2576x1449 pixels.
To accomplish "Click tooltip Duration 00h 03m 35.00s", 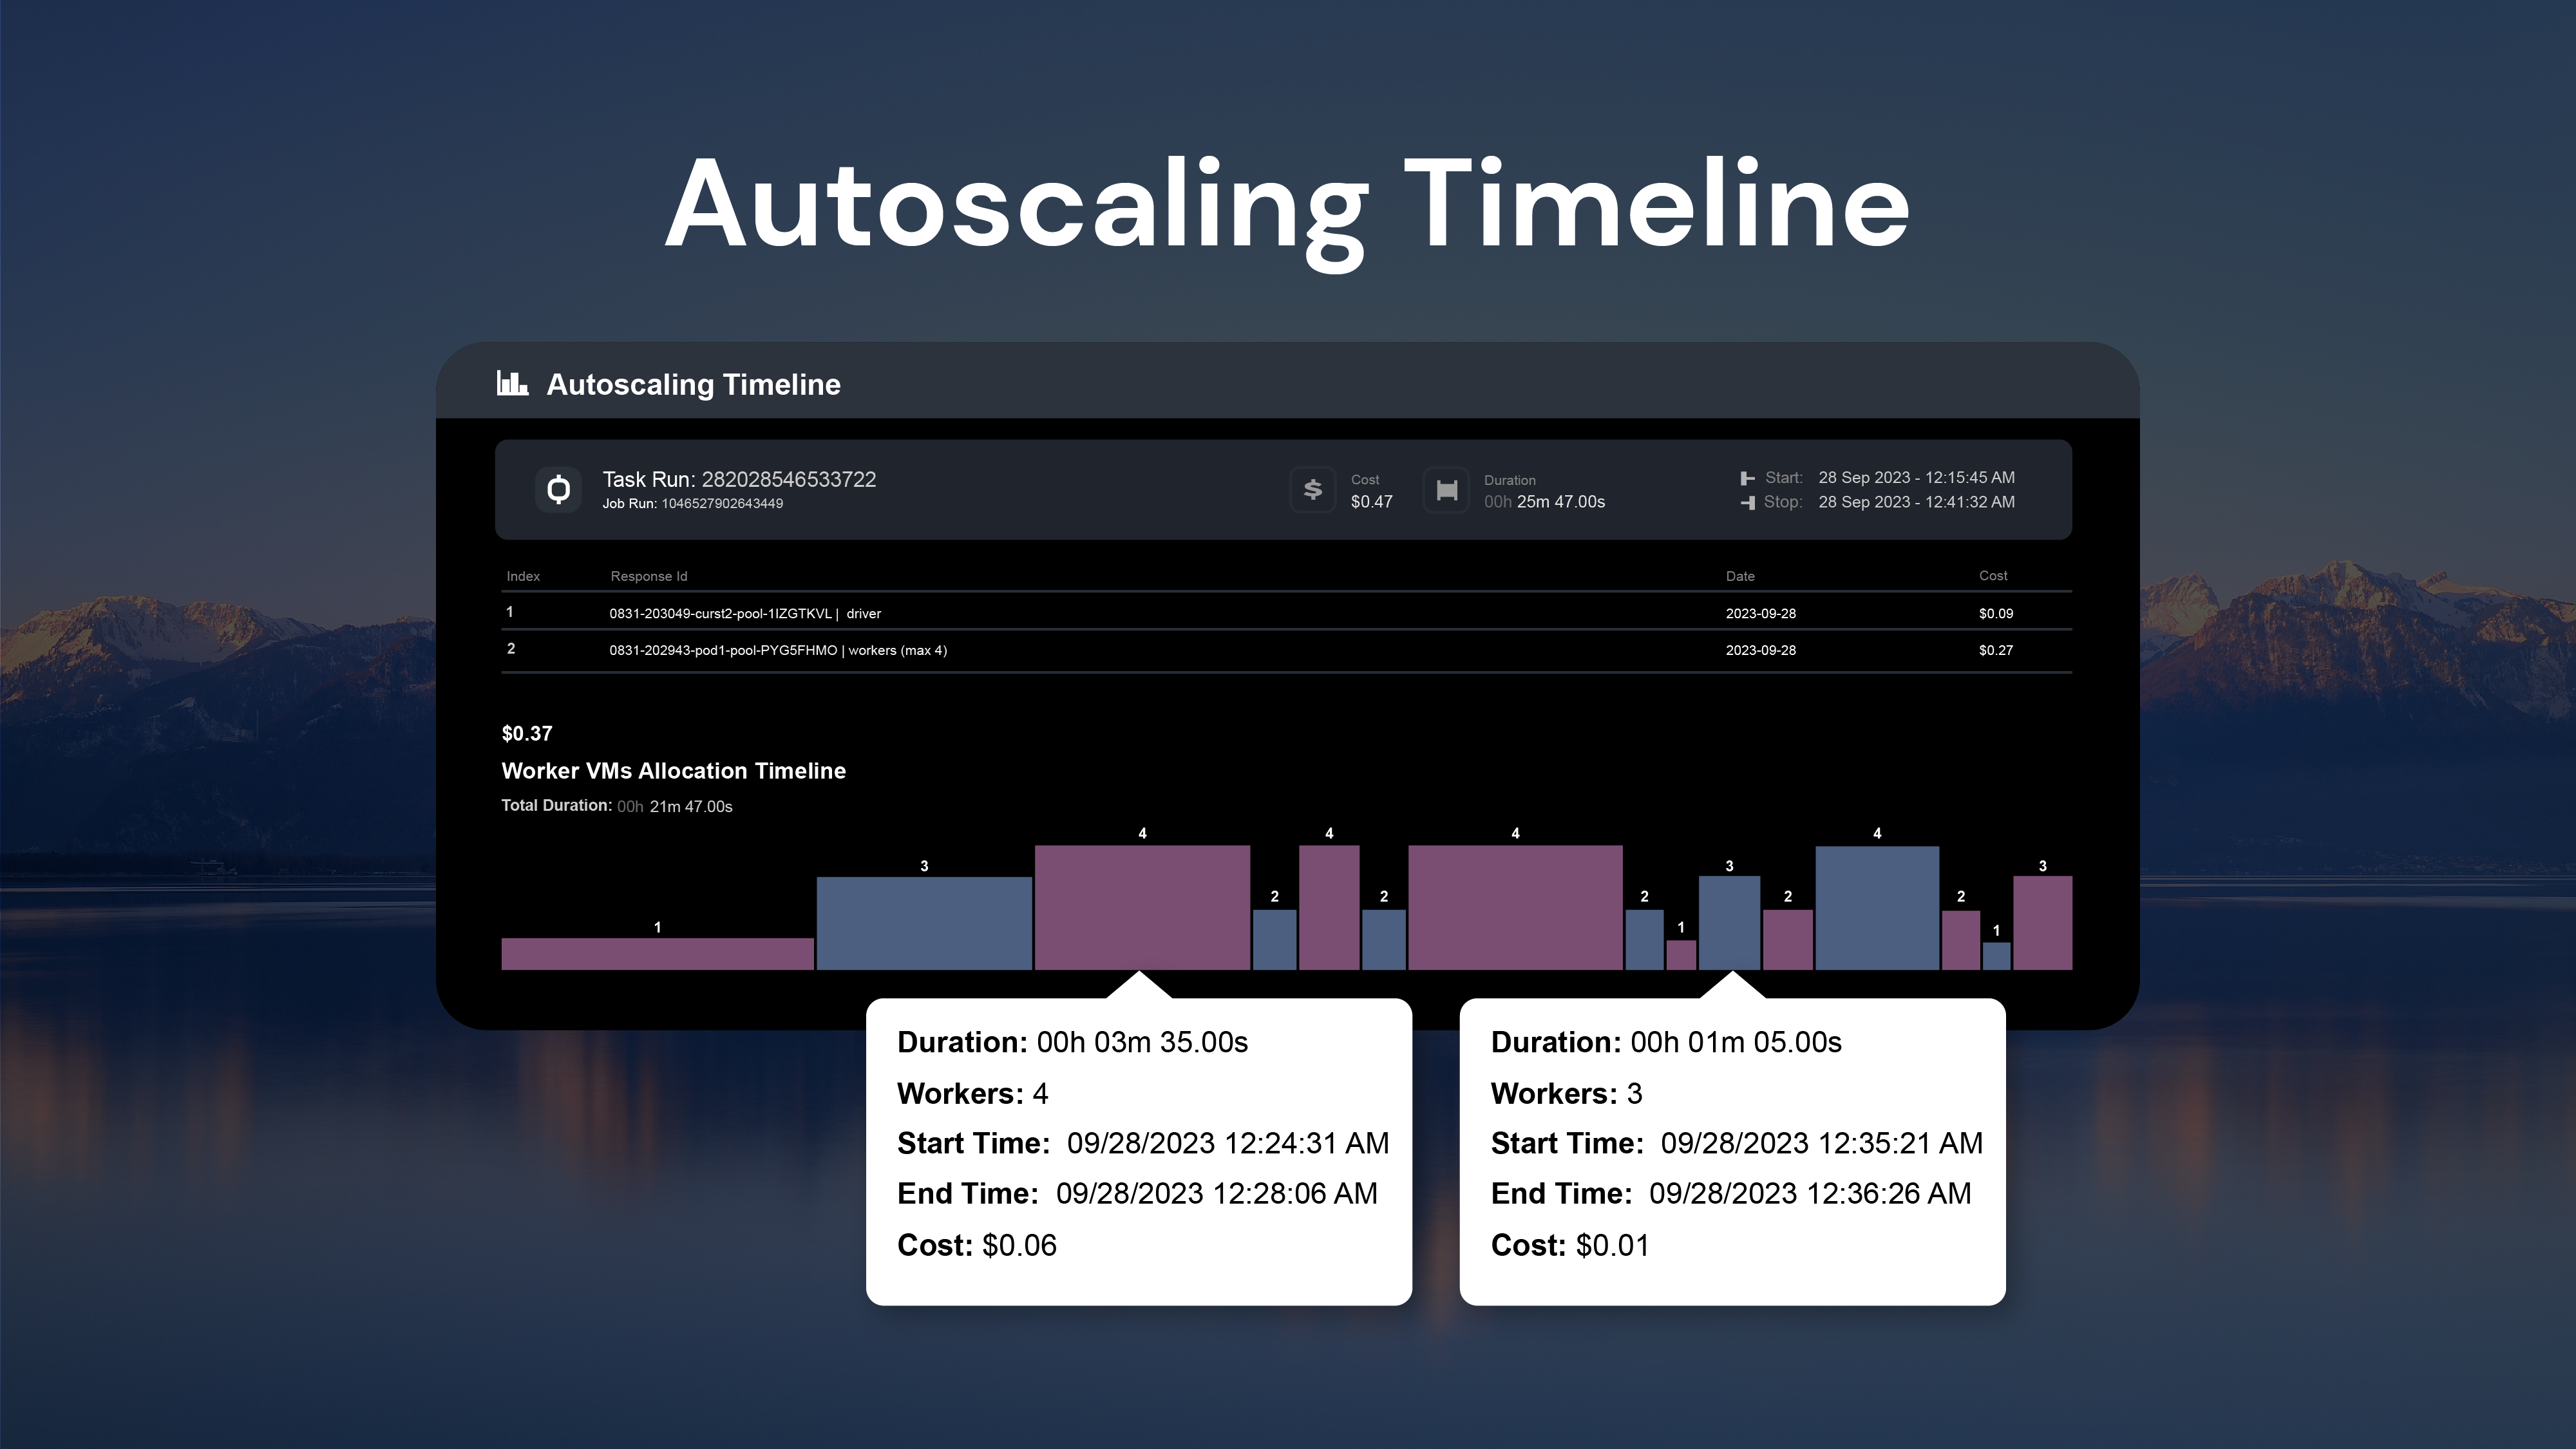I will [x=1072, y=1042].
